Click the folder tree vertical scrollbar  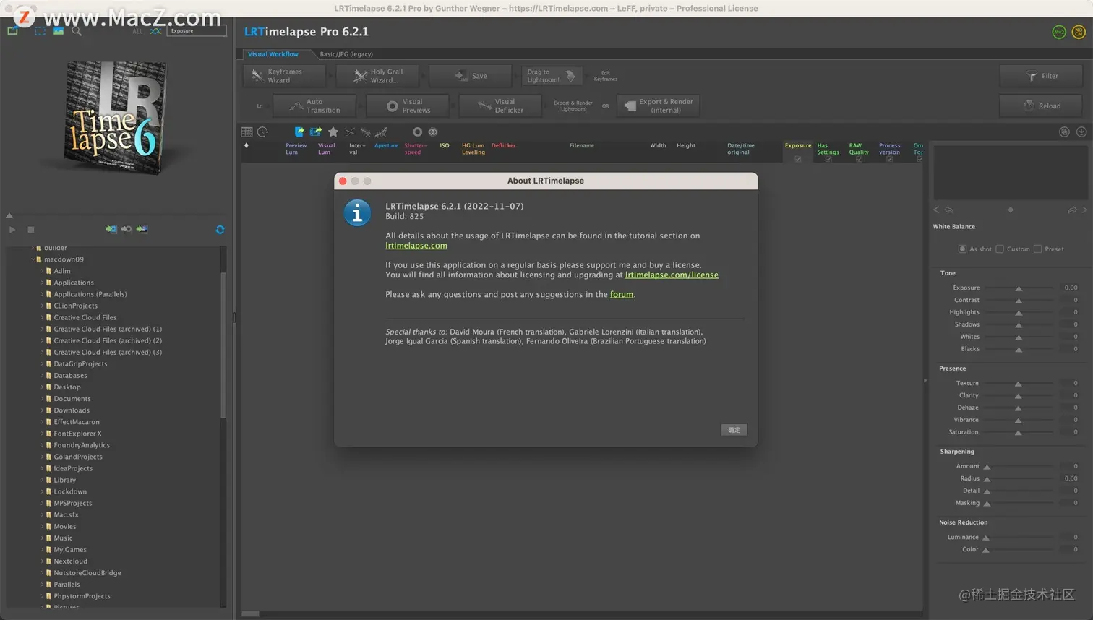(x=223, y=345)
